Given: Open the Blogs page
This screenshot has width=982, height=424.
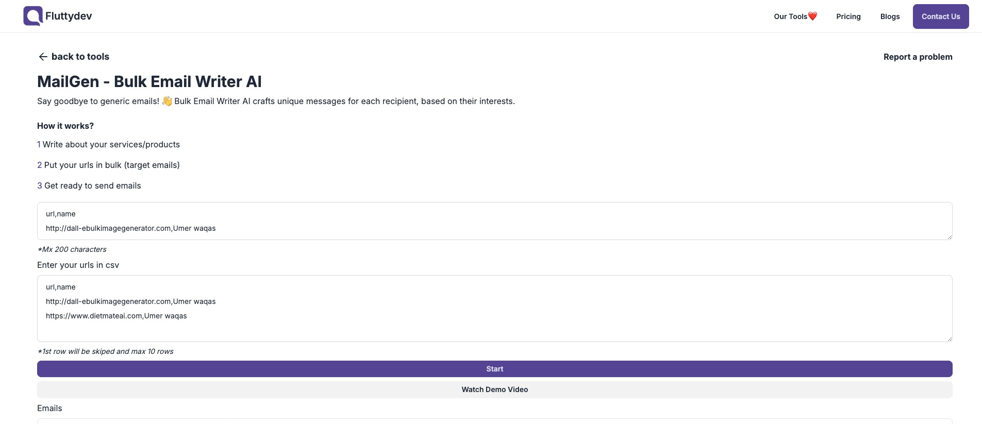Looking at the screenshot, I should pyautogui.click(x=890, y=16).
